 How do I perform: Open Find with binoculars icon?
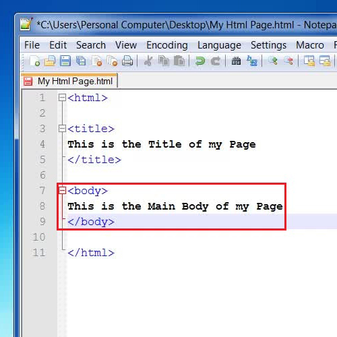point(236,61)
